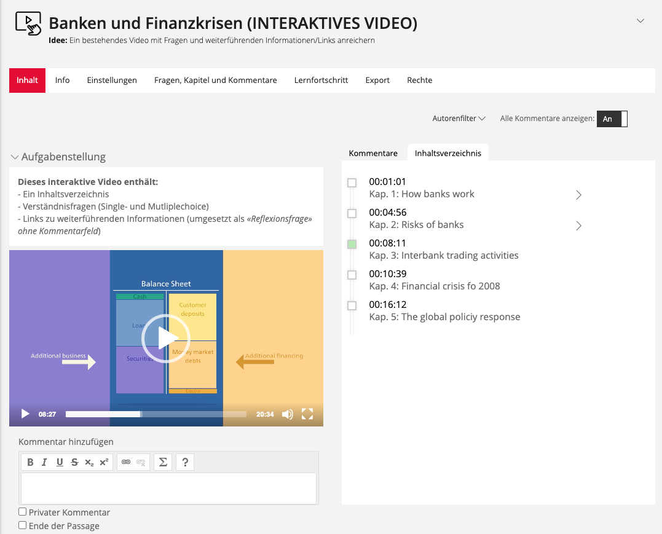Image resolution: width=662 pixels, height=534 pixels.
Task: Toggle the Alle Kommentare anzeigen switch
Action: click(612, 119)
